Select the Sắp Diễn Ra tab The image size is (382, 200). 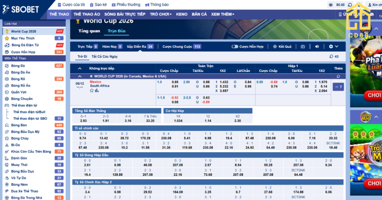click(140, 46)
